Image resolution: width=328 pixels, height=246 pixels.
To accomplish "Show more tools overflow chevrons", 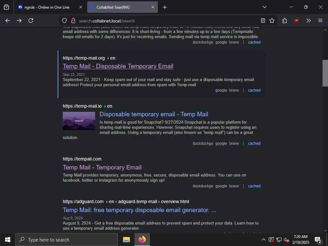I will tap(308, 20).
